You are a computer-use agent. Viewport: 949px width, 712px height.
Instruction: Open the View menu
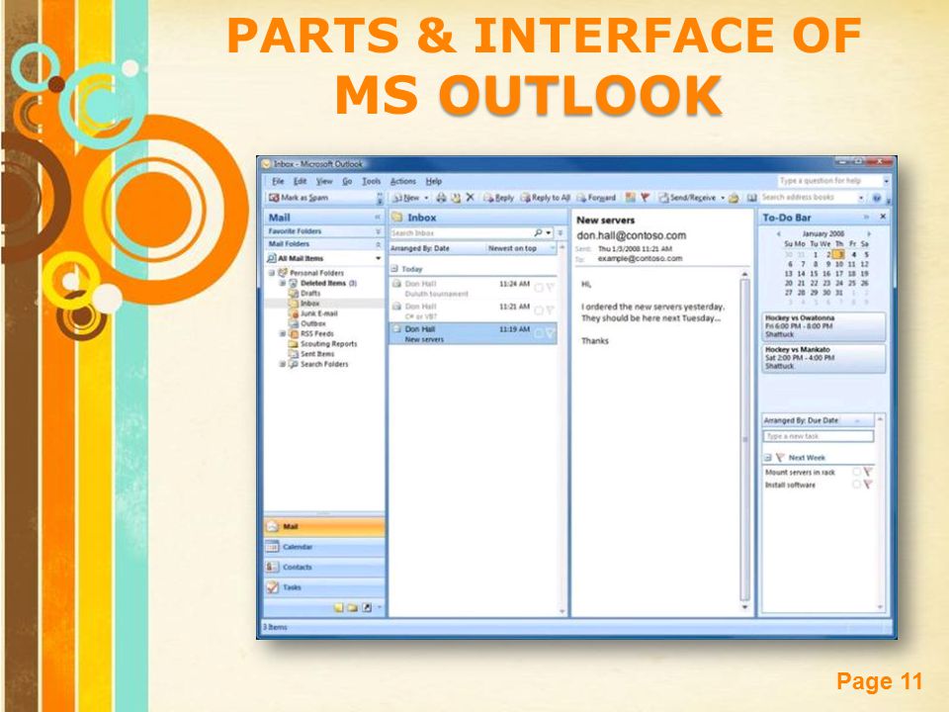click(324, 181)
